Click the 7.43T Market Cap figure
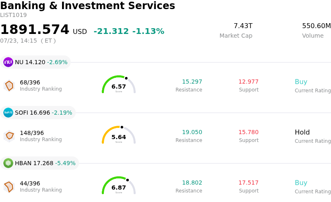331x202 pixels. (x=243, y=26)
